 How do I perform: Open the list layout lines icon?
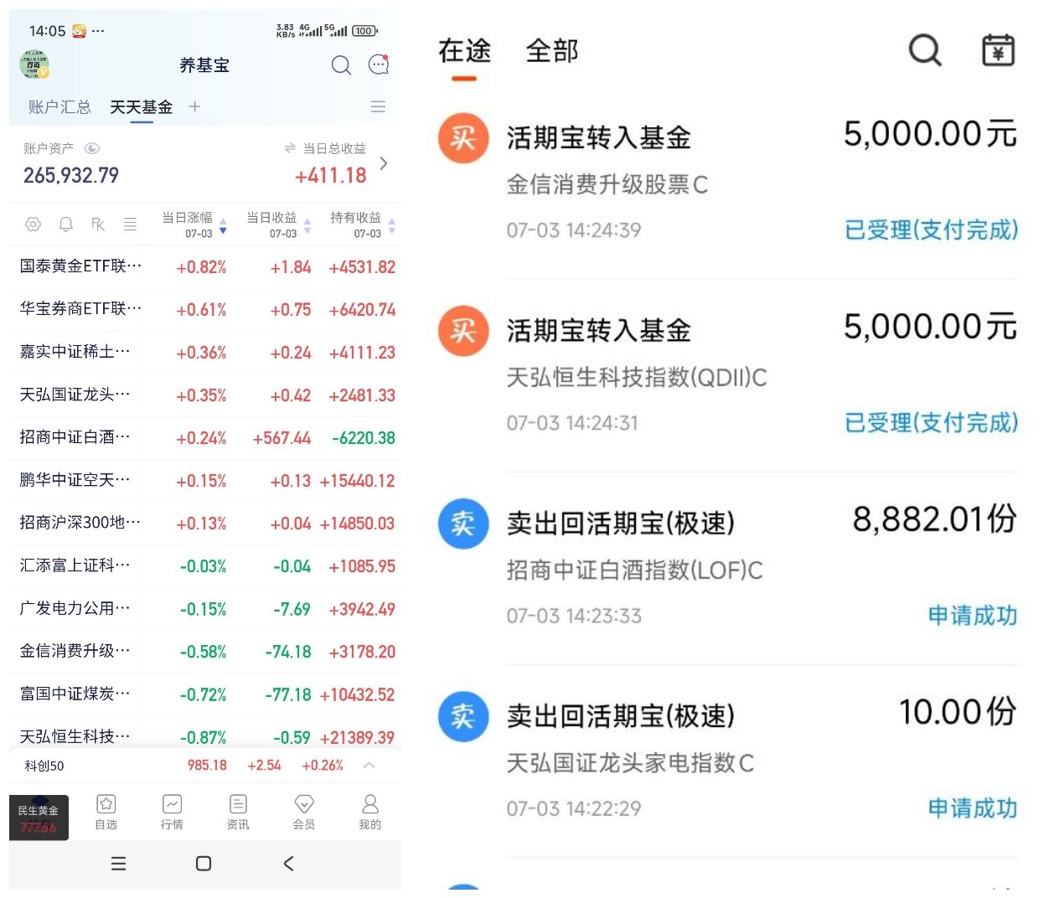click(130, 224)
